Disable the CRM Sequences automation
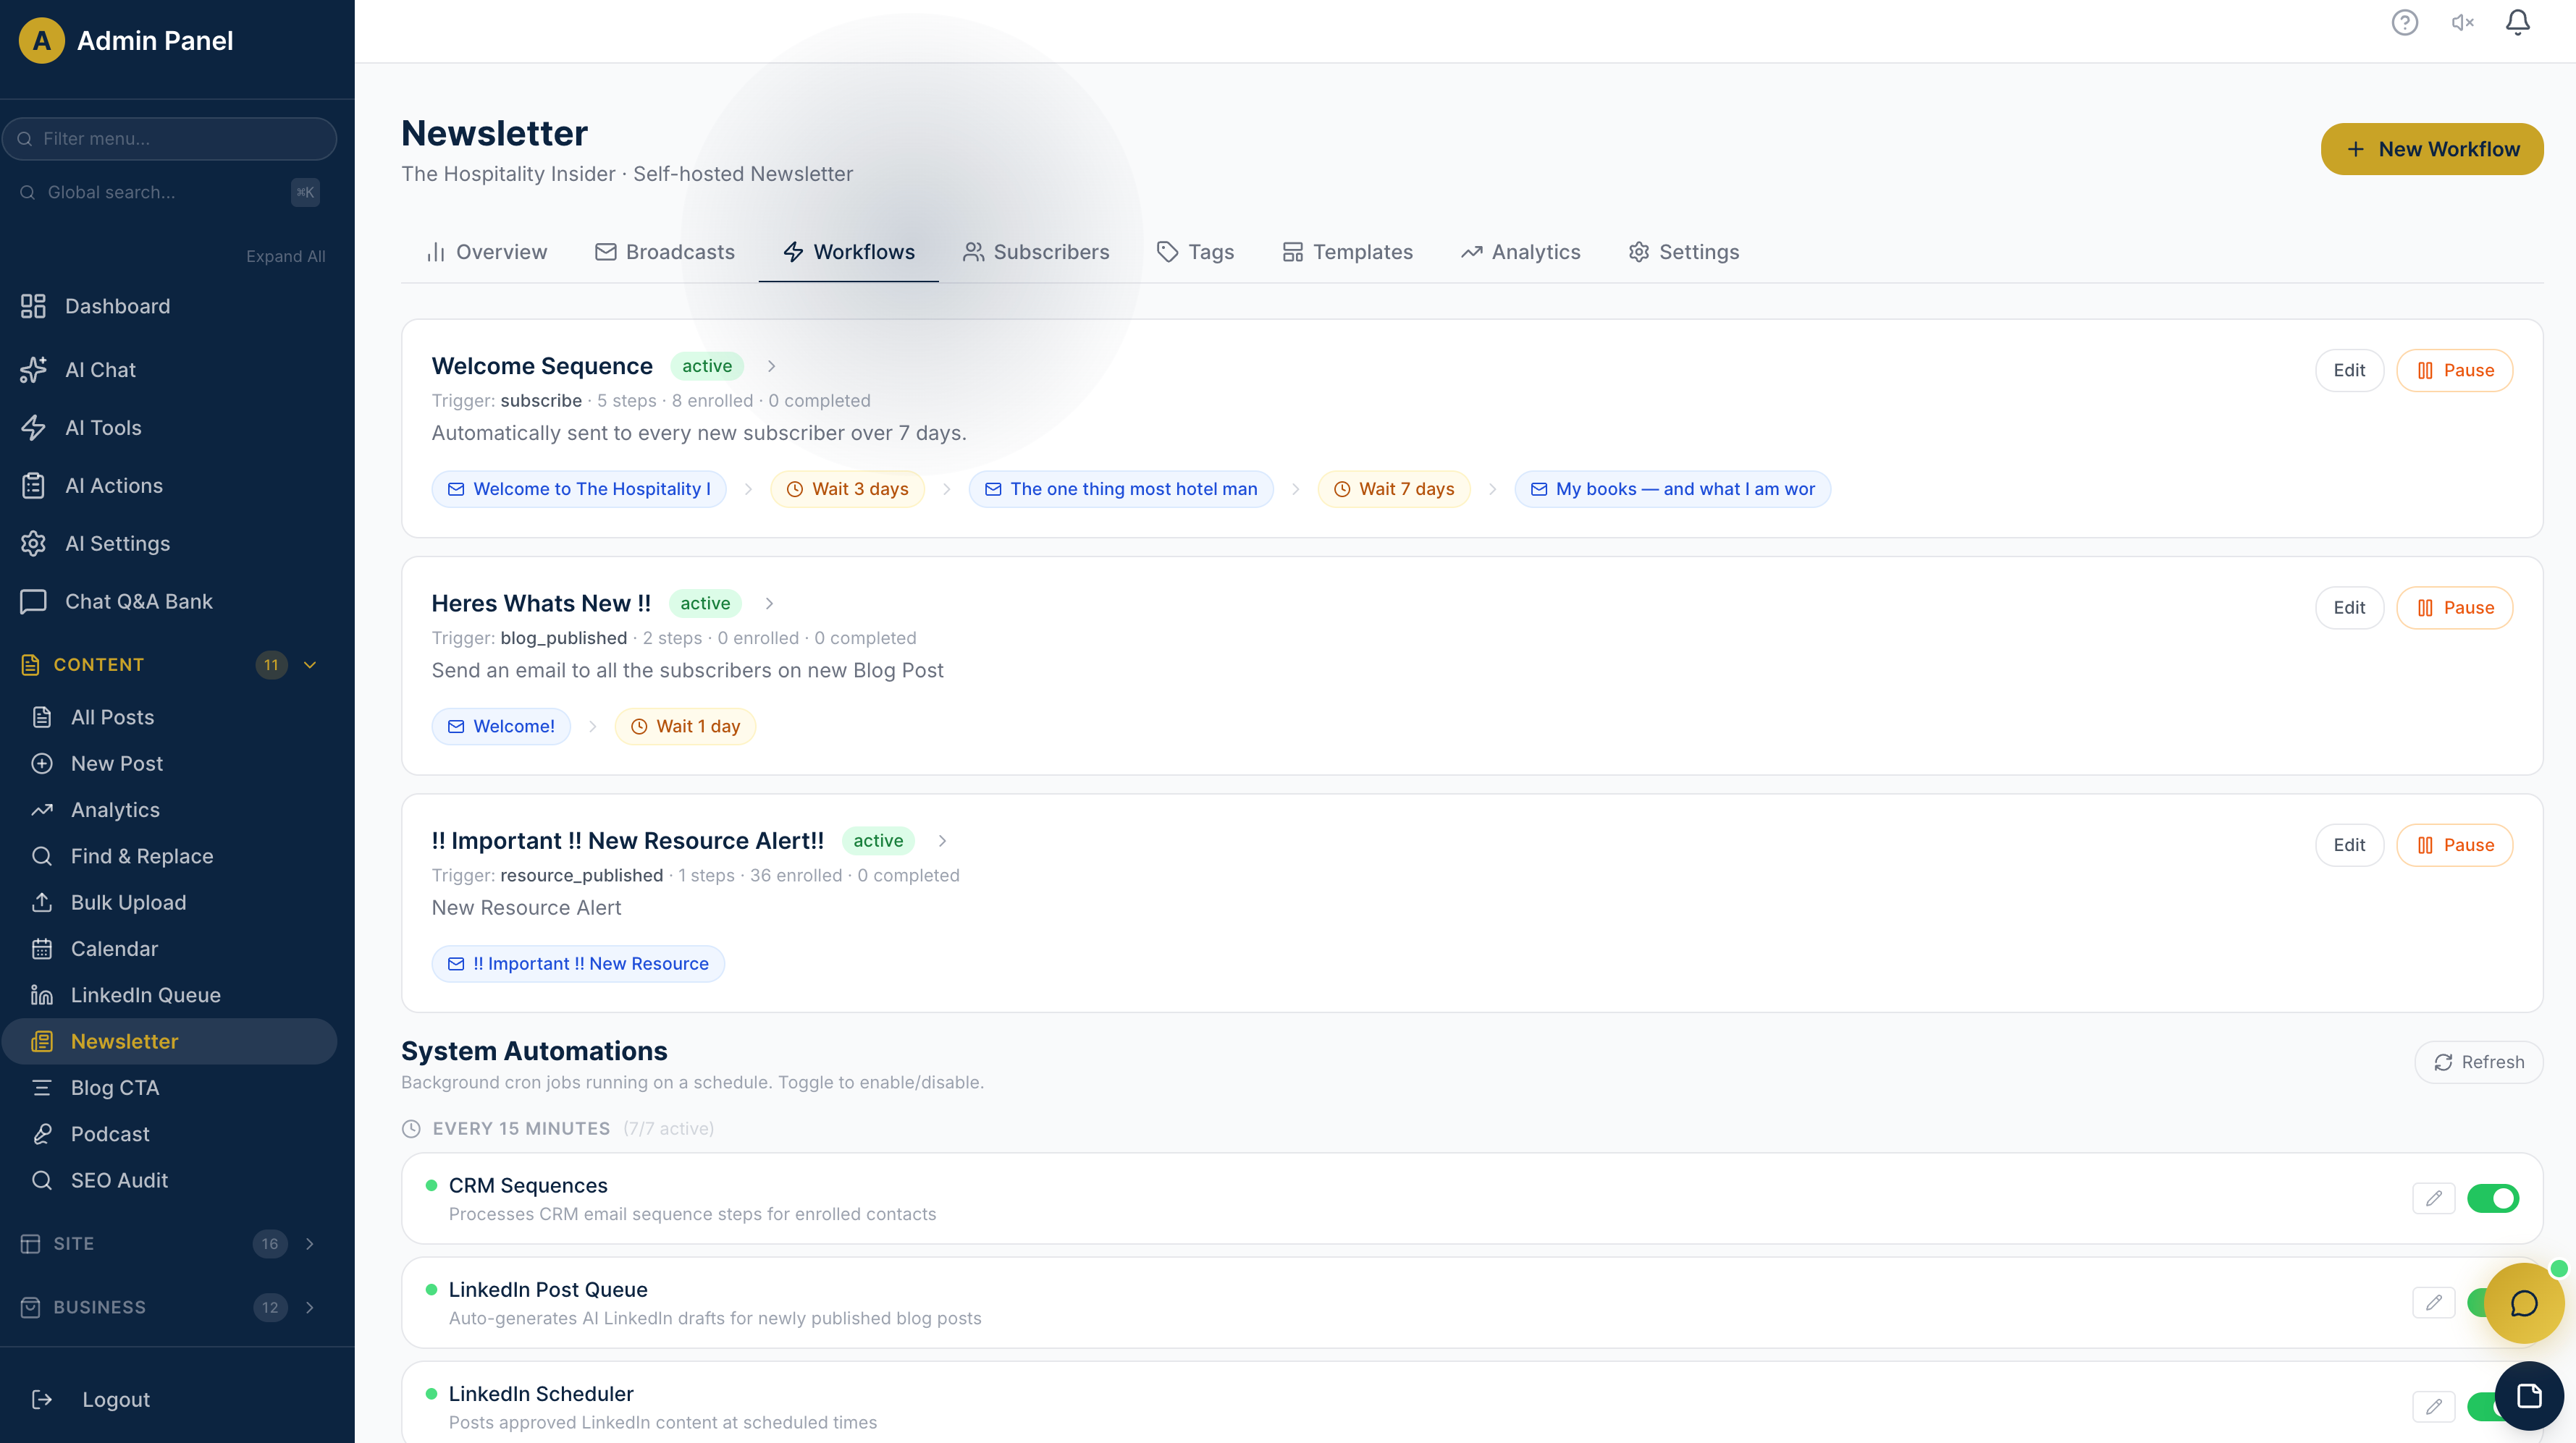The image size is (2576, 1443). pyautogui.click(x=2494, y=1198)
